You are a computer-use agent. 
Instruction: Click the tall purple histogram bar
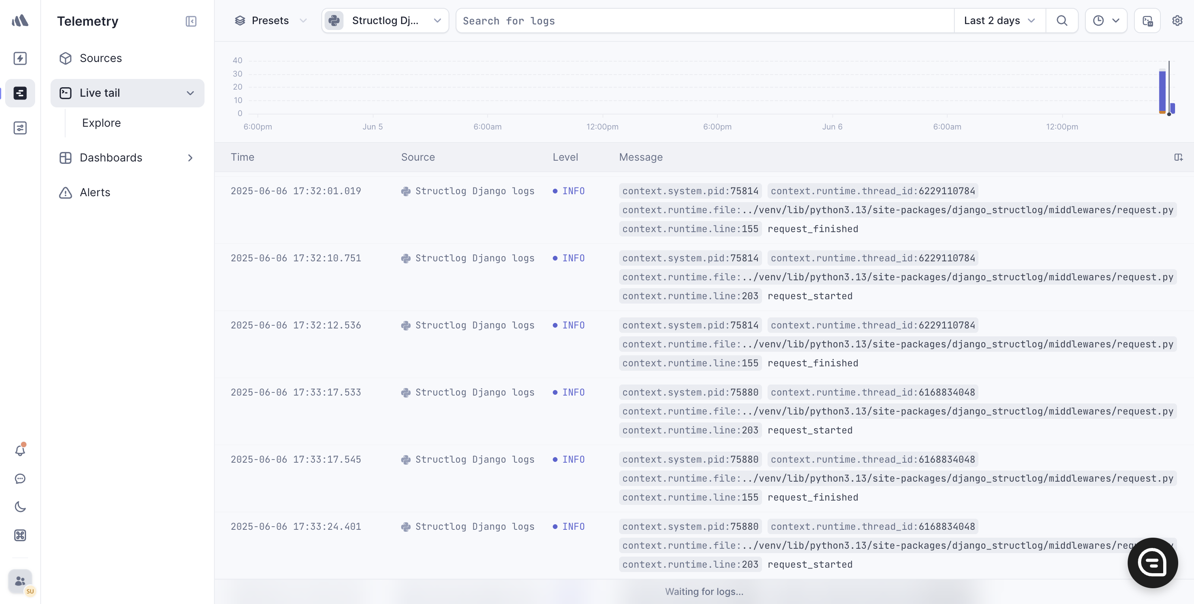(x=1162, y=91)
